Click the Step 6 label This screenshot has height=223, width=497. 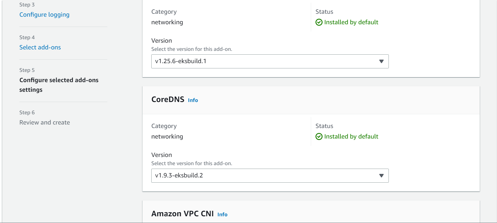[x=27, y=113]
